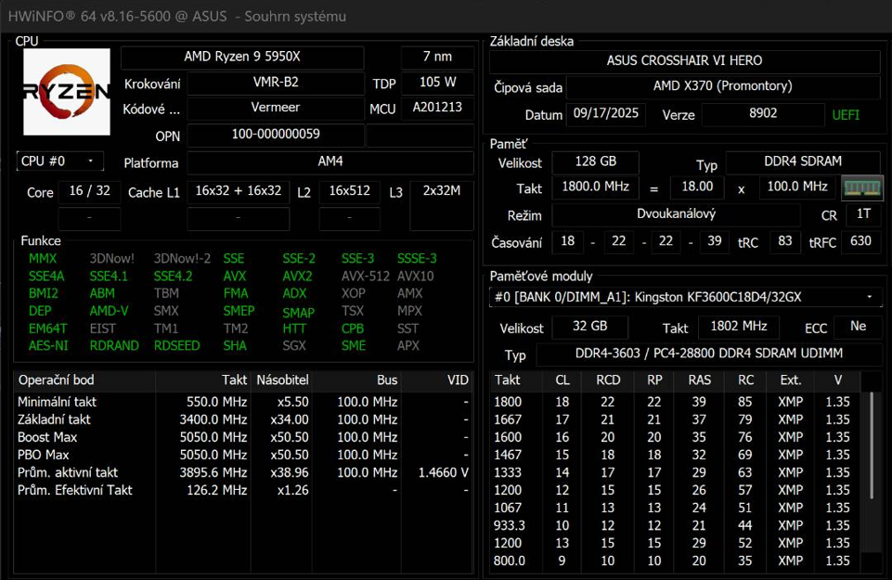Viewport: 892px width, 580px height.
Task: Click the AMD Ryzen logo image
Action: point(65,90)
